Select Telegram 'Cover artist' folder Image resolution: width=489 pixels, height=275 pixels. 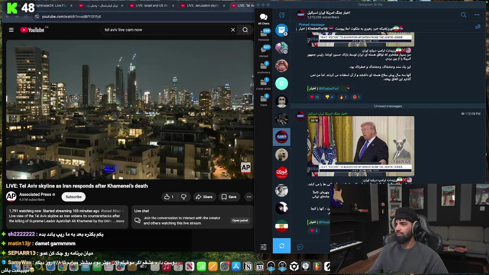[264, 84]
